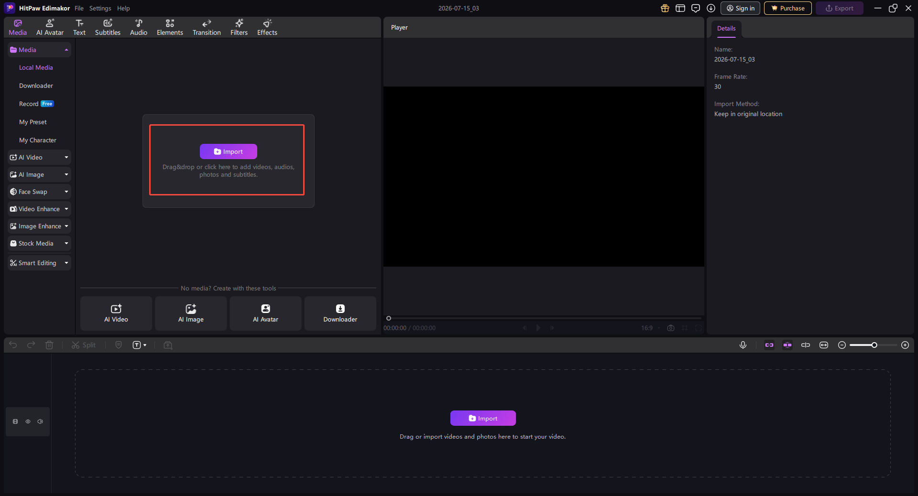Click the split-at-playhead icon beside magnet toggle
918x496 pixels.
pyautogui.click(x=806, y=345)
